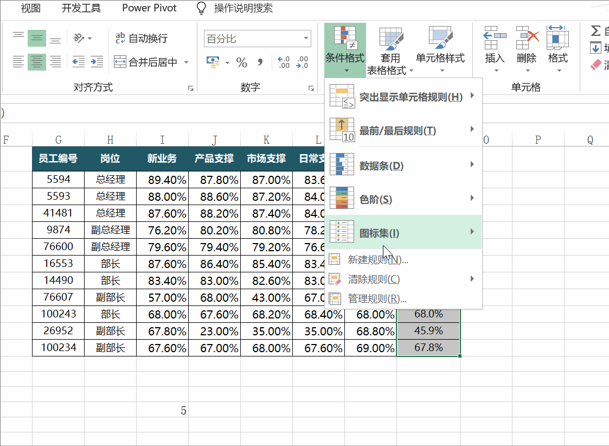Click the comma thousands separator icon
The width and height of the screenshot is (609, 446).
tap(260, 62)
